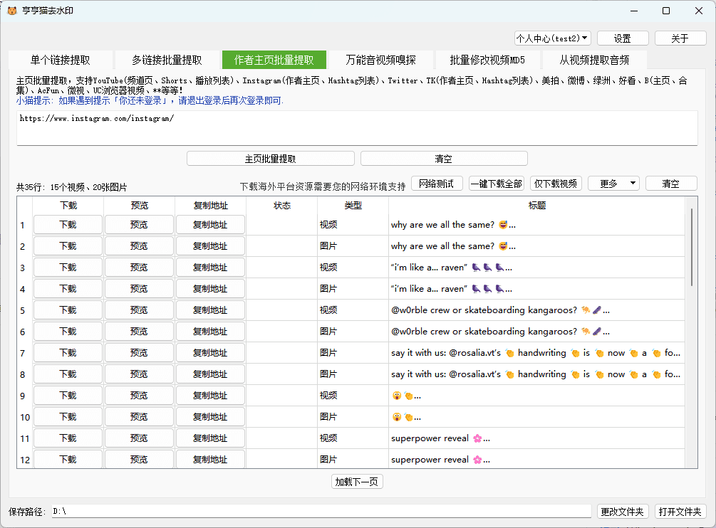Click 加载下一页 to load next page
Screen dimensions: 716x528
pos(357,481)
